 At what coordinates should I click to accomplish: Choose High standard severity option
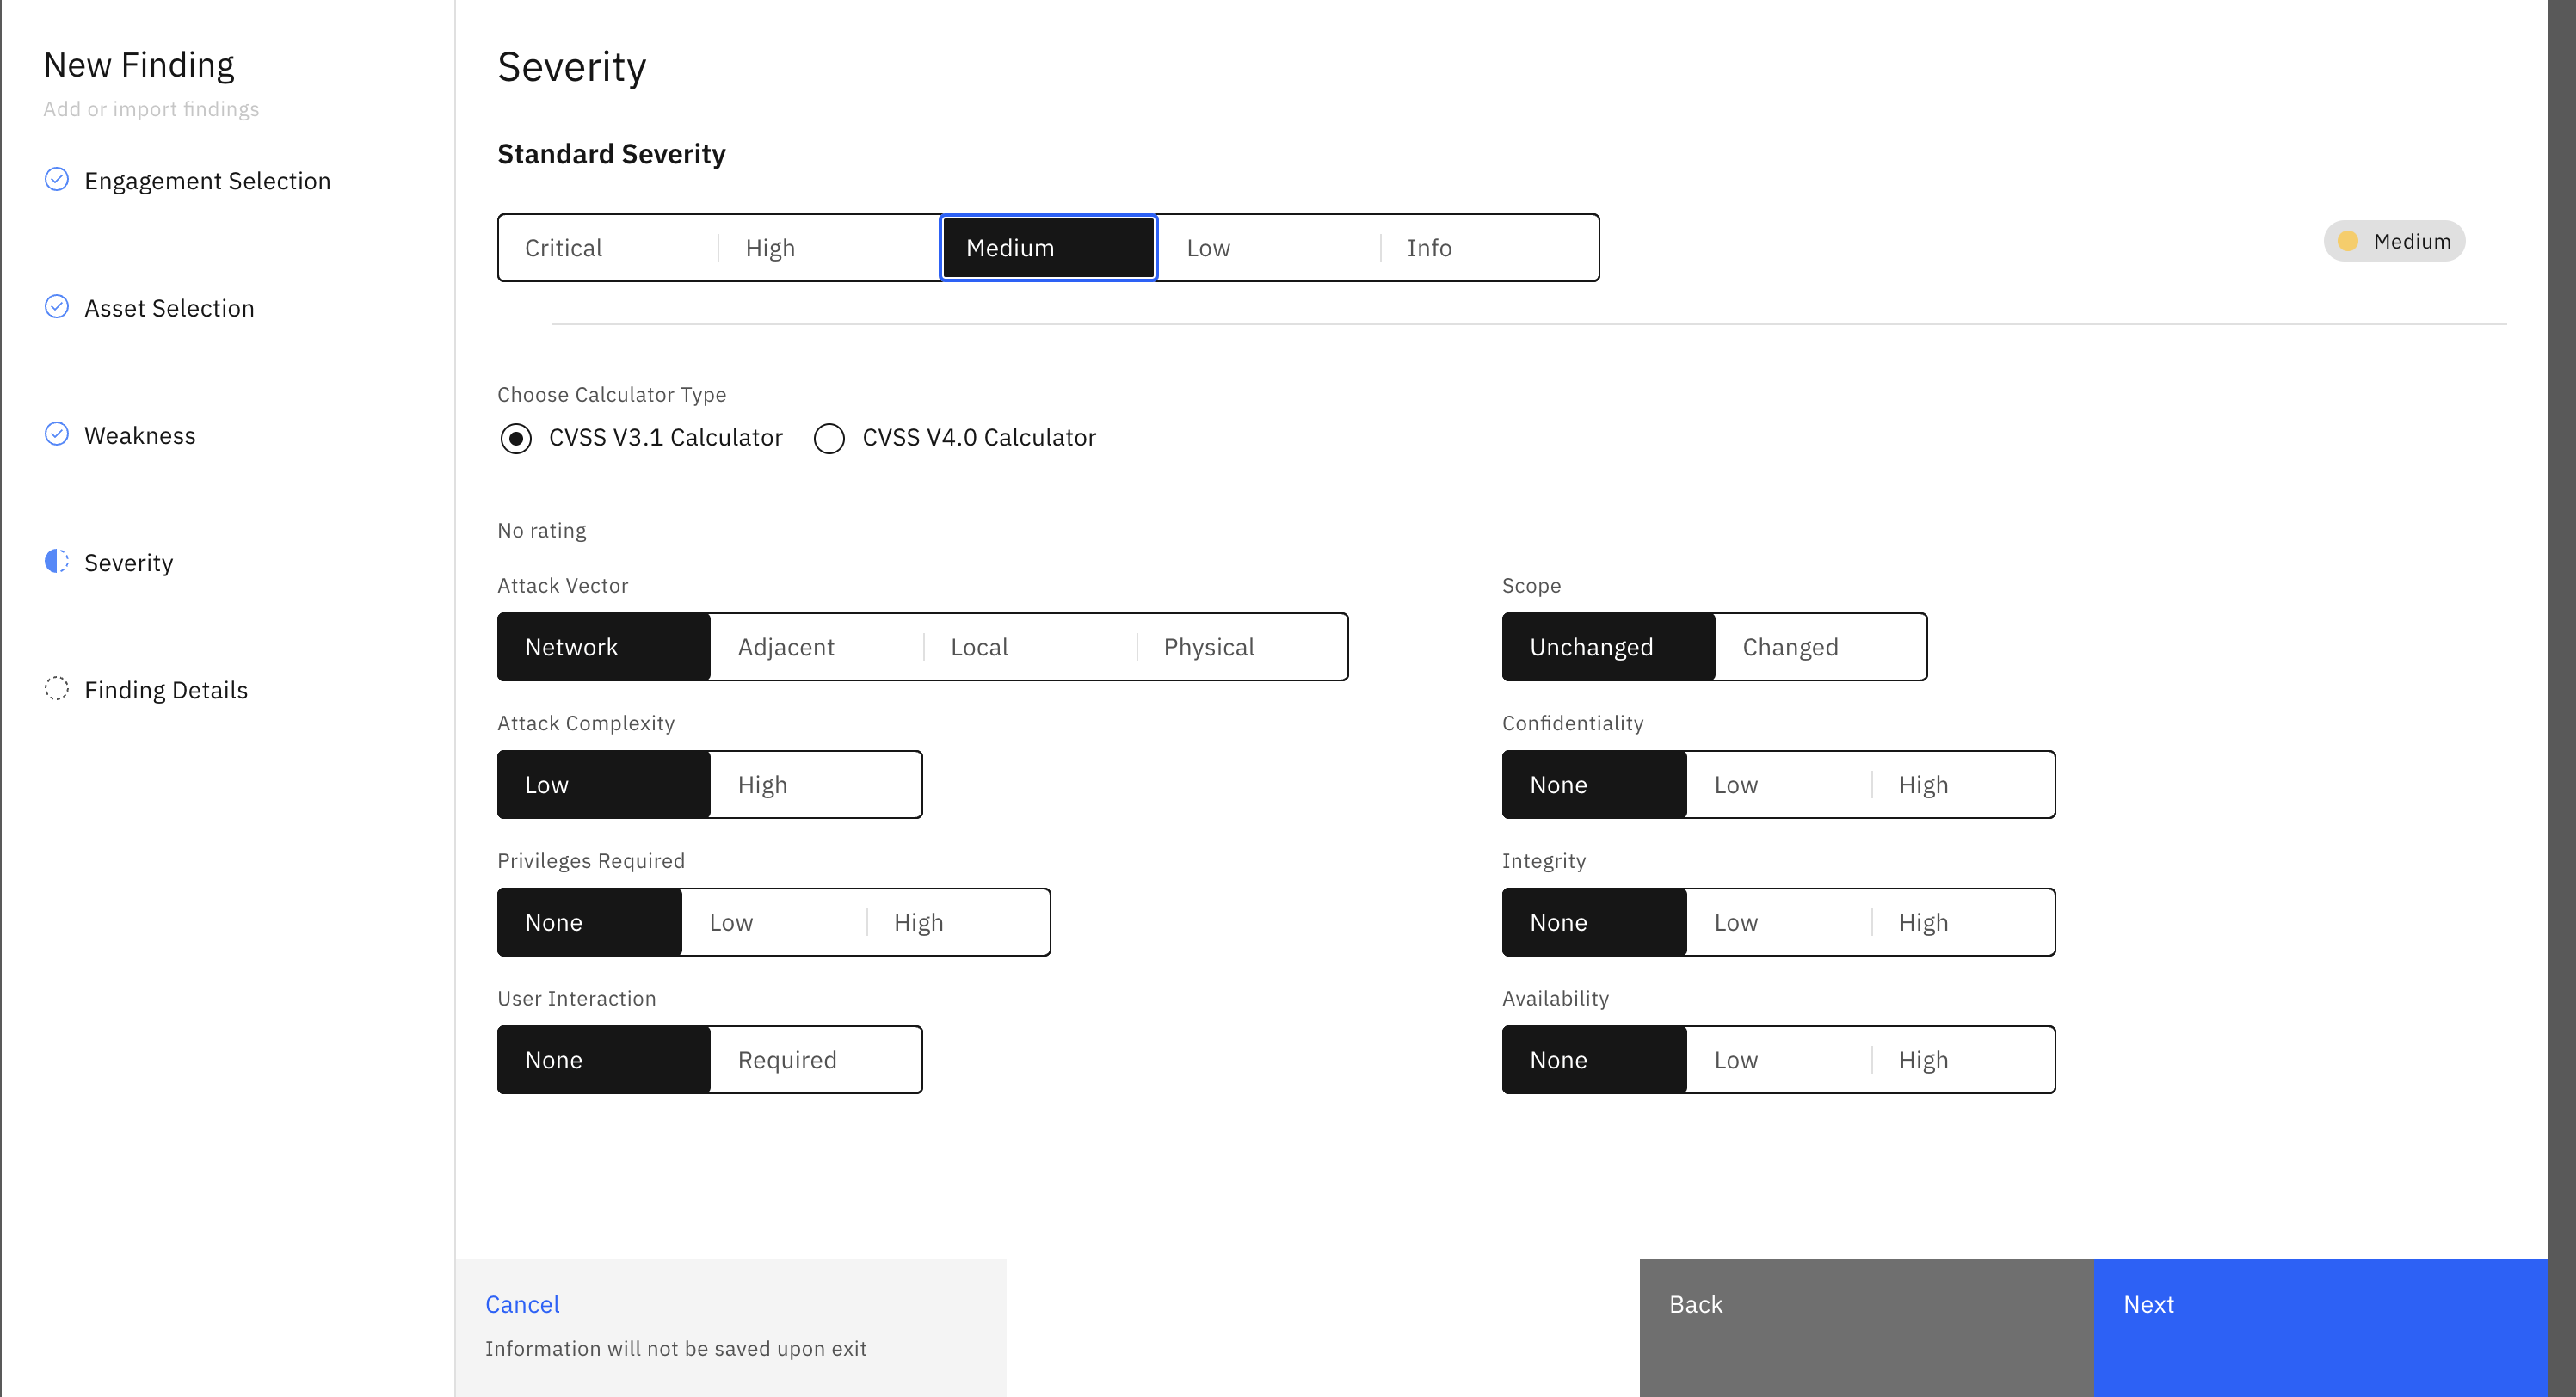pos(828,248)
